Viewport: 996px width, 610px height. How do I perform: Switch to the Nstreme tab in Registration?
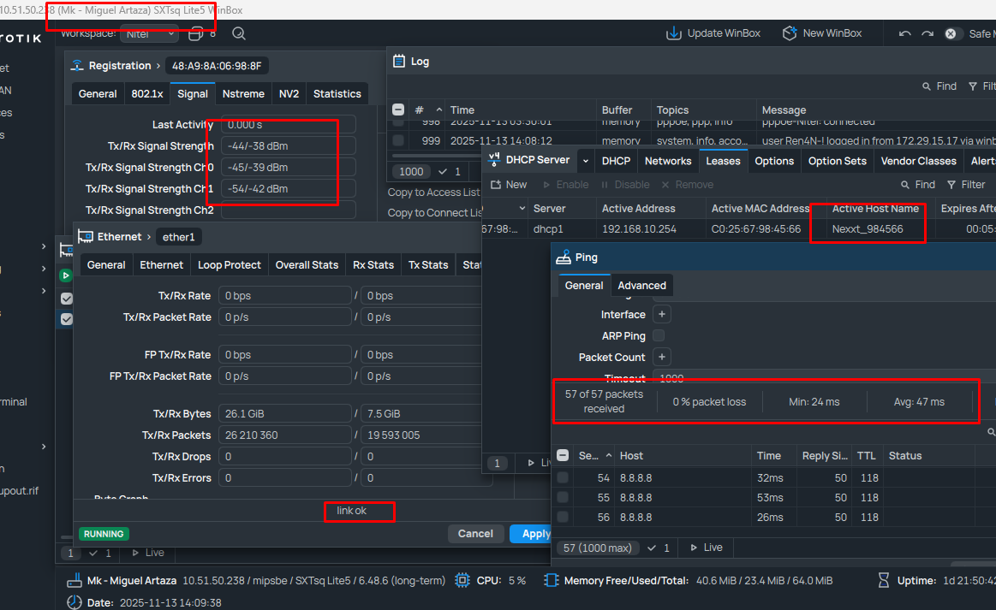(x=243, y=94)
